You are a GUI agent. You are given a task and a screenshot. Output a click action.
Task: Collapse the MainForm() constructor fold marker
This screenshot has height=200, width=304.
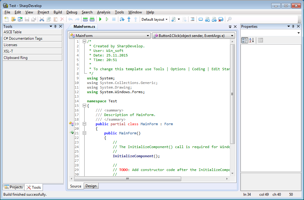pyautogui.click(x=84, y=133)
